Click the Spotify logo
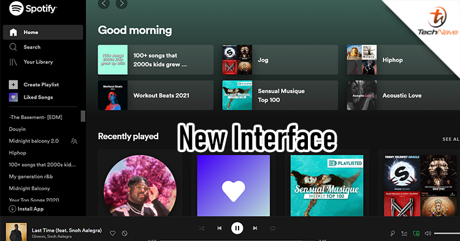The image size is (460, 241). (x=33, y=8)
